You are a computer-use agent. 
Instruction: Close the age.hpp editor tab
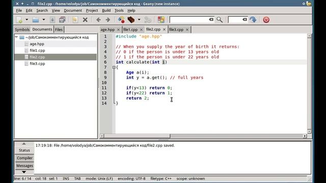tap(119, 30)
